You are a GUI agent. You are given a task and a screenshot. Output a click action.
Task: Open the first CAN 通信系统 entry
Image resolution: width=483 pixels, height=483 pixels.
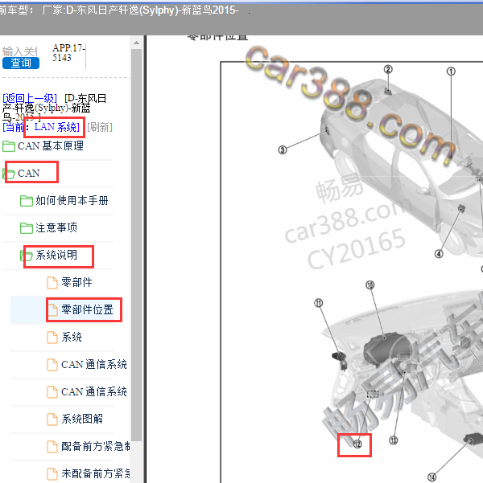click(x=94, y=364)
